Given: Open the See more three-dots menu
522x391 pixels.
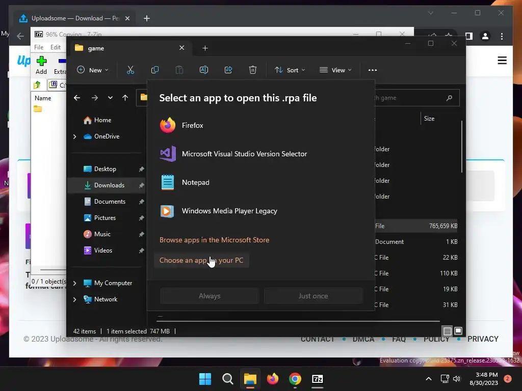Looking at the screenshot, I should (373, 70).
